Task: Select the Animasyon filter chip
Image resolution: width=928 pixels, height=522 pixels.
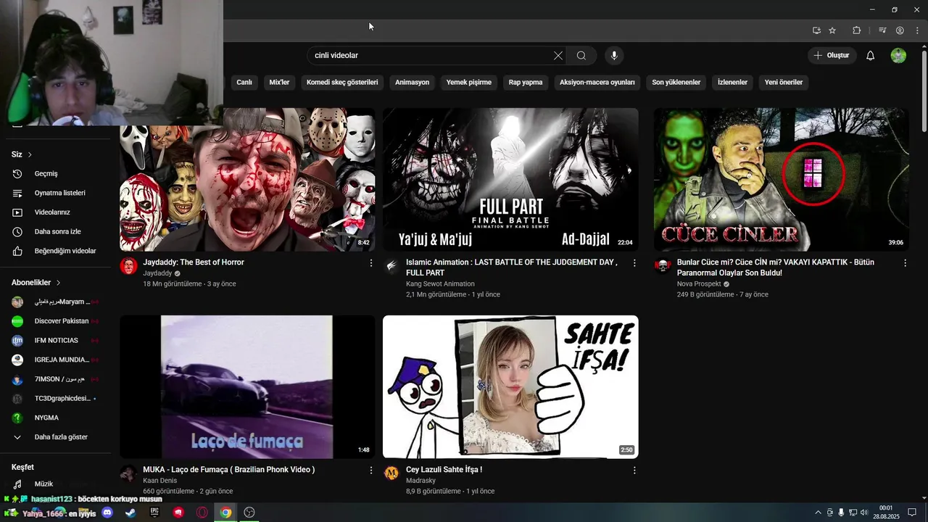Action: pyautogui.click(x=412, y=83)
